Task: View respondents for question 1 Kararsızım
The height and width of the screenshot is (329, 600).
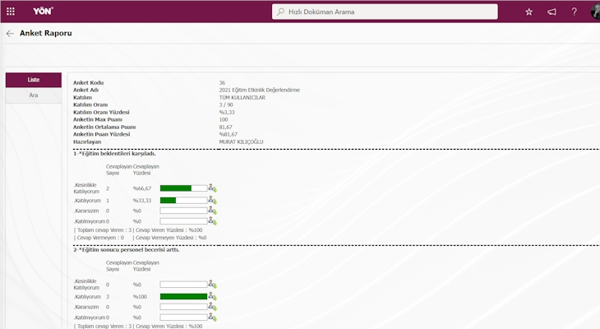Action: (212, 211)
